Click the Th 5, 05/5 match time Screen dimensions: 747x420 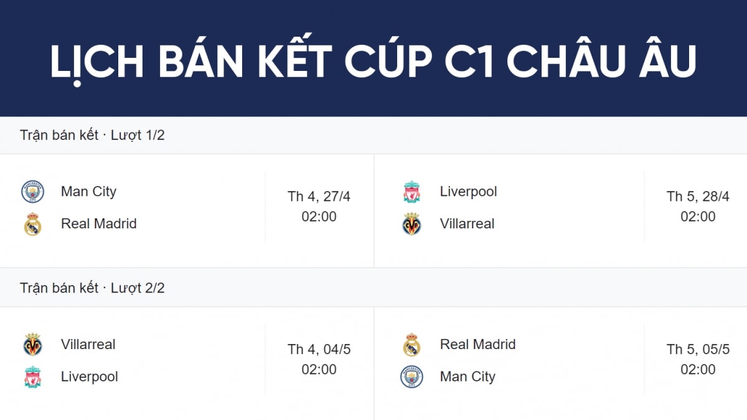(x=698, y=360)
